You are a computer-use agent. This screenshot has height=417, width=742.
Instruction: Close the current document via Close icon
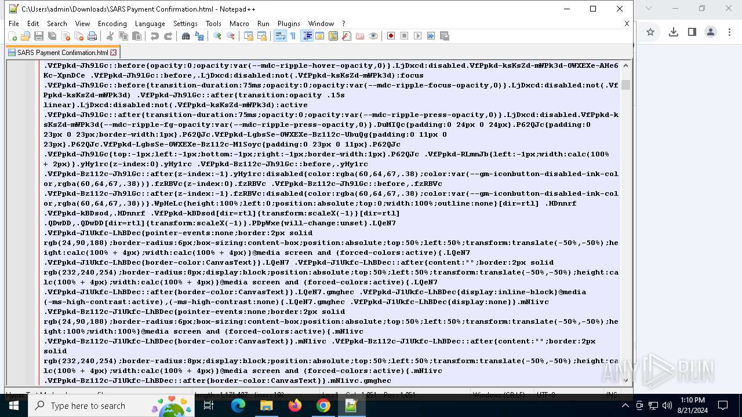click(x=66, y=36)
